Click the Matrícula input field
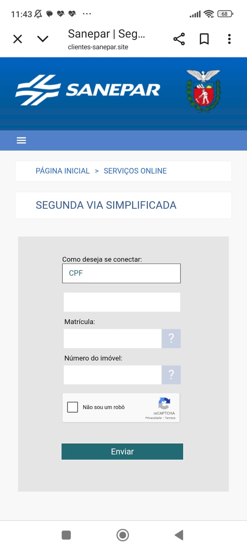The width and height of the screenshot is (247, 550). pyautogui.click(x=112, y=339)
